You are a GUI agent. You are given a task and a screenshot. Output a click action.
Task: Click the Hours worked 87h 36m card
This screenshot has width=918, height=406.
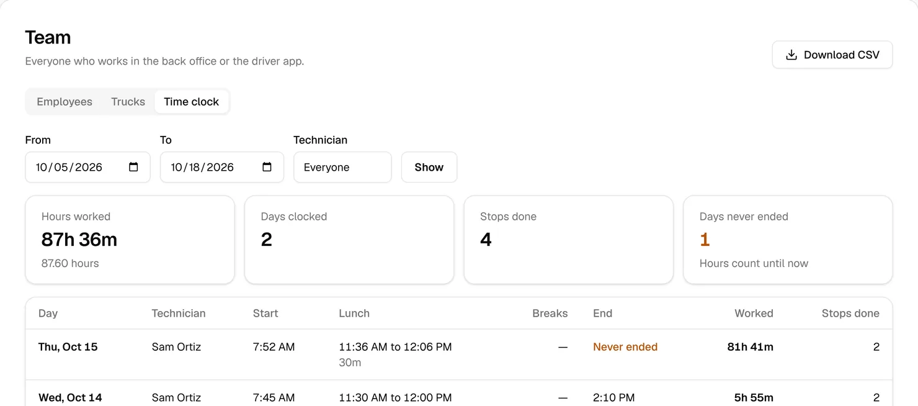tap(130, 240)
